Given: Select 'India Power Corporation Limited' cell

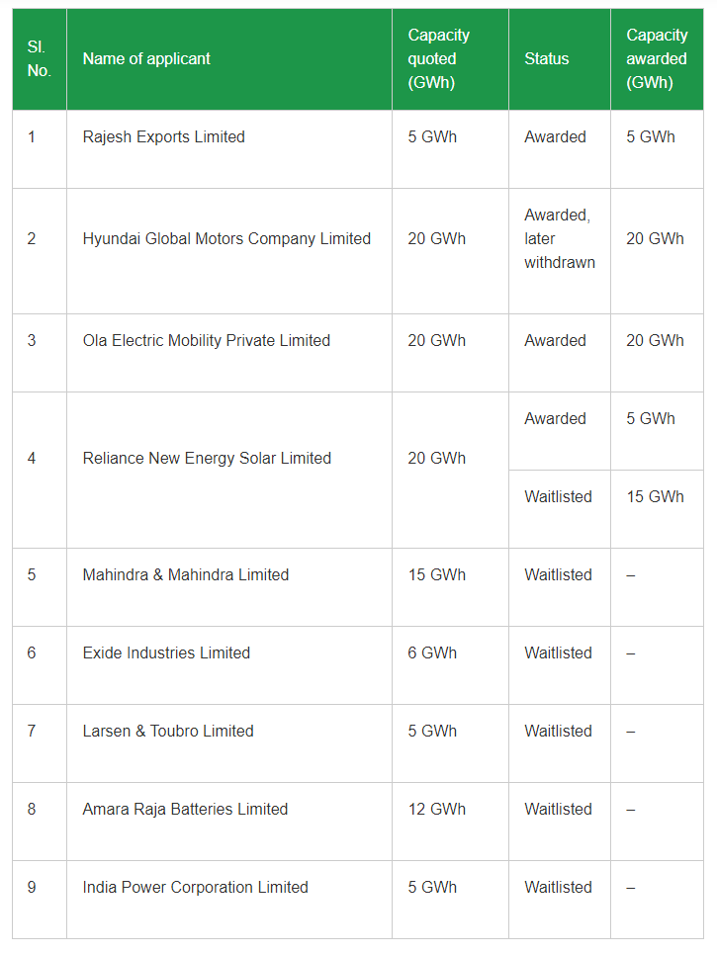Looking at the screenshot, I should [x=195, y=888].
